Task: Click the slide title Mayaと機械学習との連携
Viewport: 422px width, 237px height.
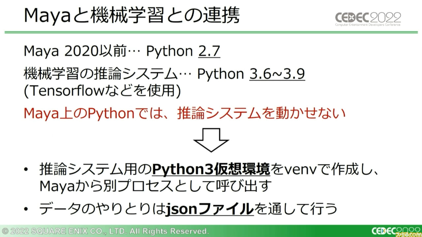Action: coord(132,16)
